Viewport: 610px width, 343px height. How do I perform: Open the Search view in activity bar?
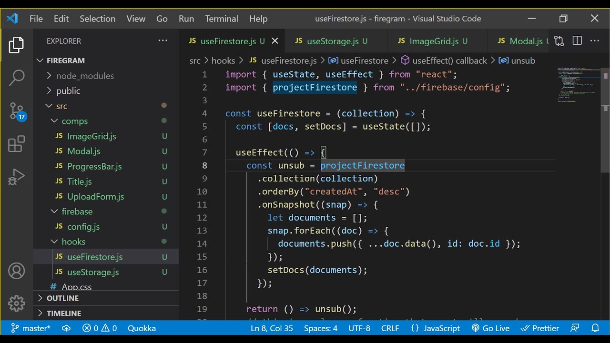click(x=16, y=78)
